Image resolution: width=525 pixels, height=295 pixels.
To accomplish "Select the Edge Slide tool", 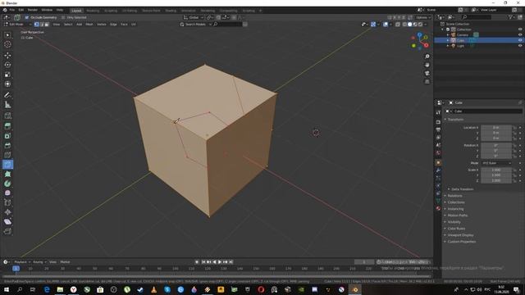I will pos(7,202).
